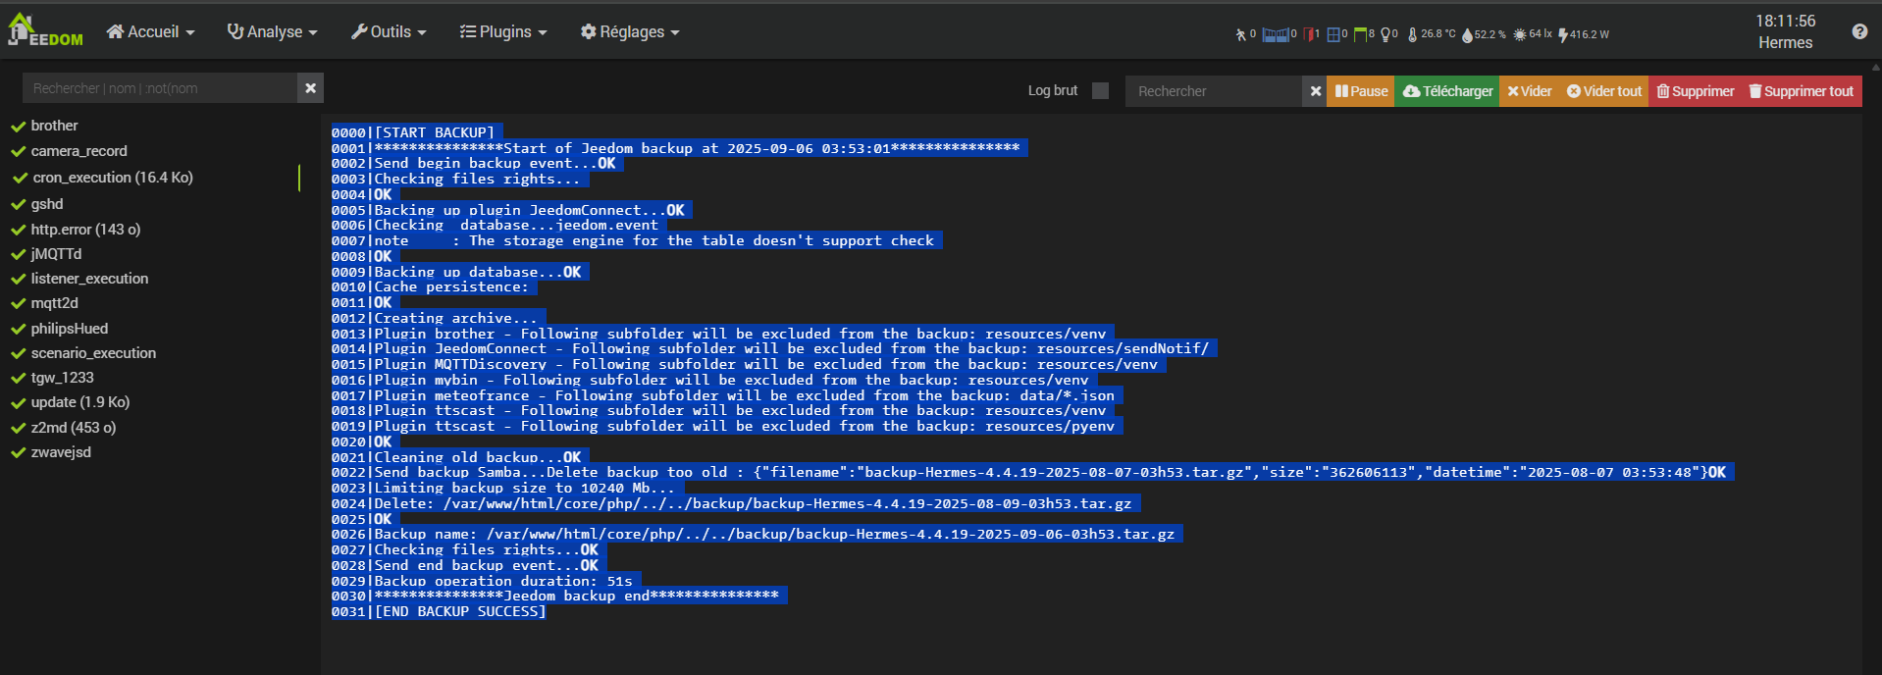
Task: Click the power lightning bolt icon
Action: pyautogui.click(x=1563, y=34)
